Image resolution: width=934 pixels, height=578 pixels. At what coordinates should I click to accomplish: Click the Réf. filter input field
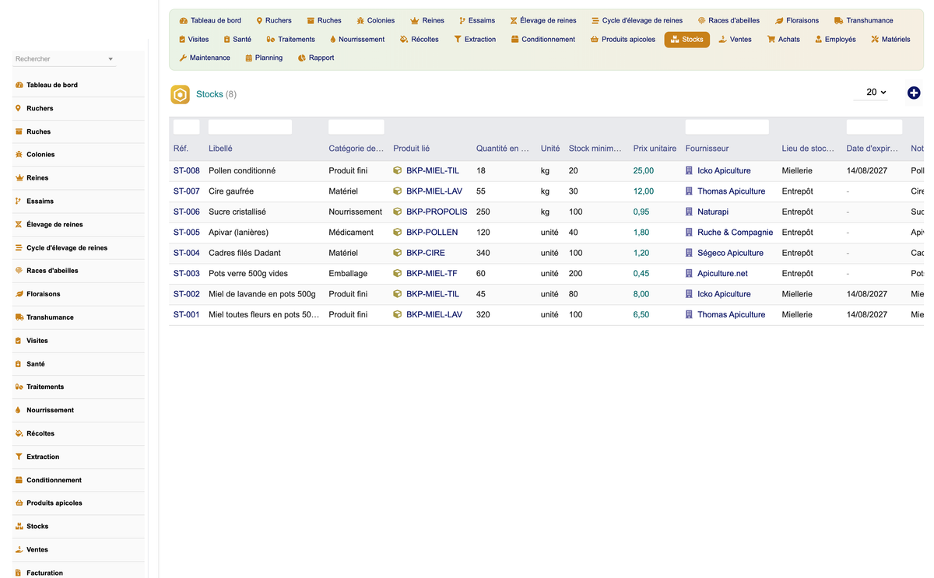(187, 127)
